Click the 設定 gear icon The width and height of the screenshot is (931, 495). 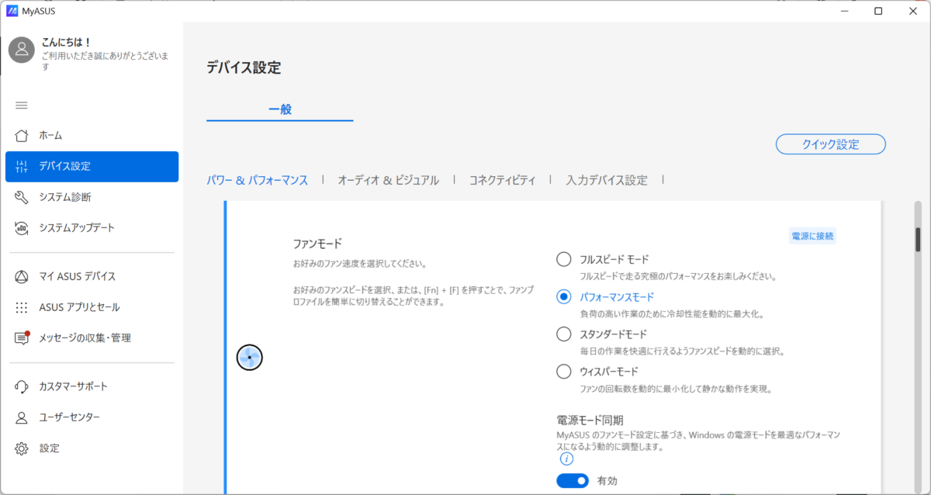[22, 448]
